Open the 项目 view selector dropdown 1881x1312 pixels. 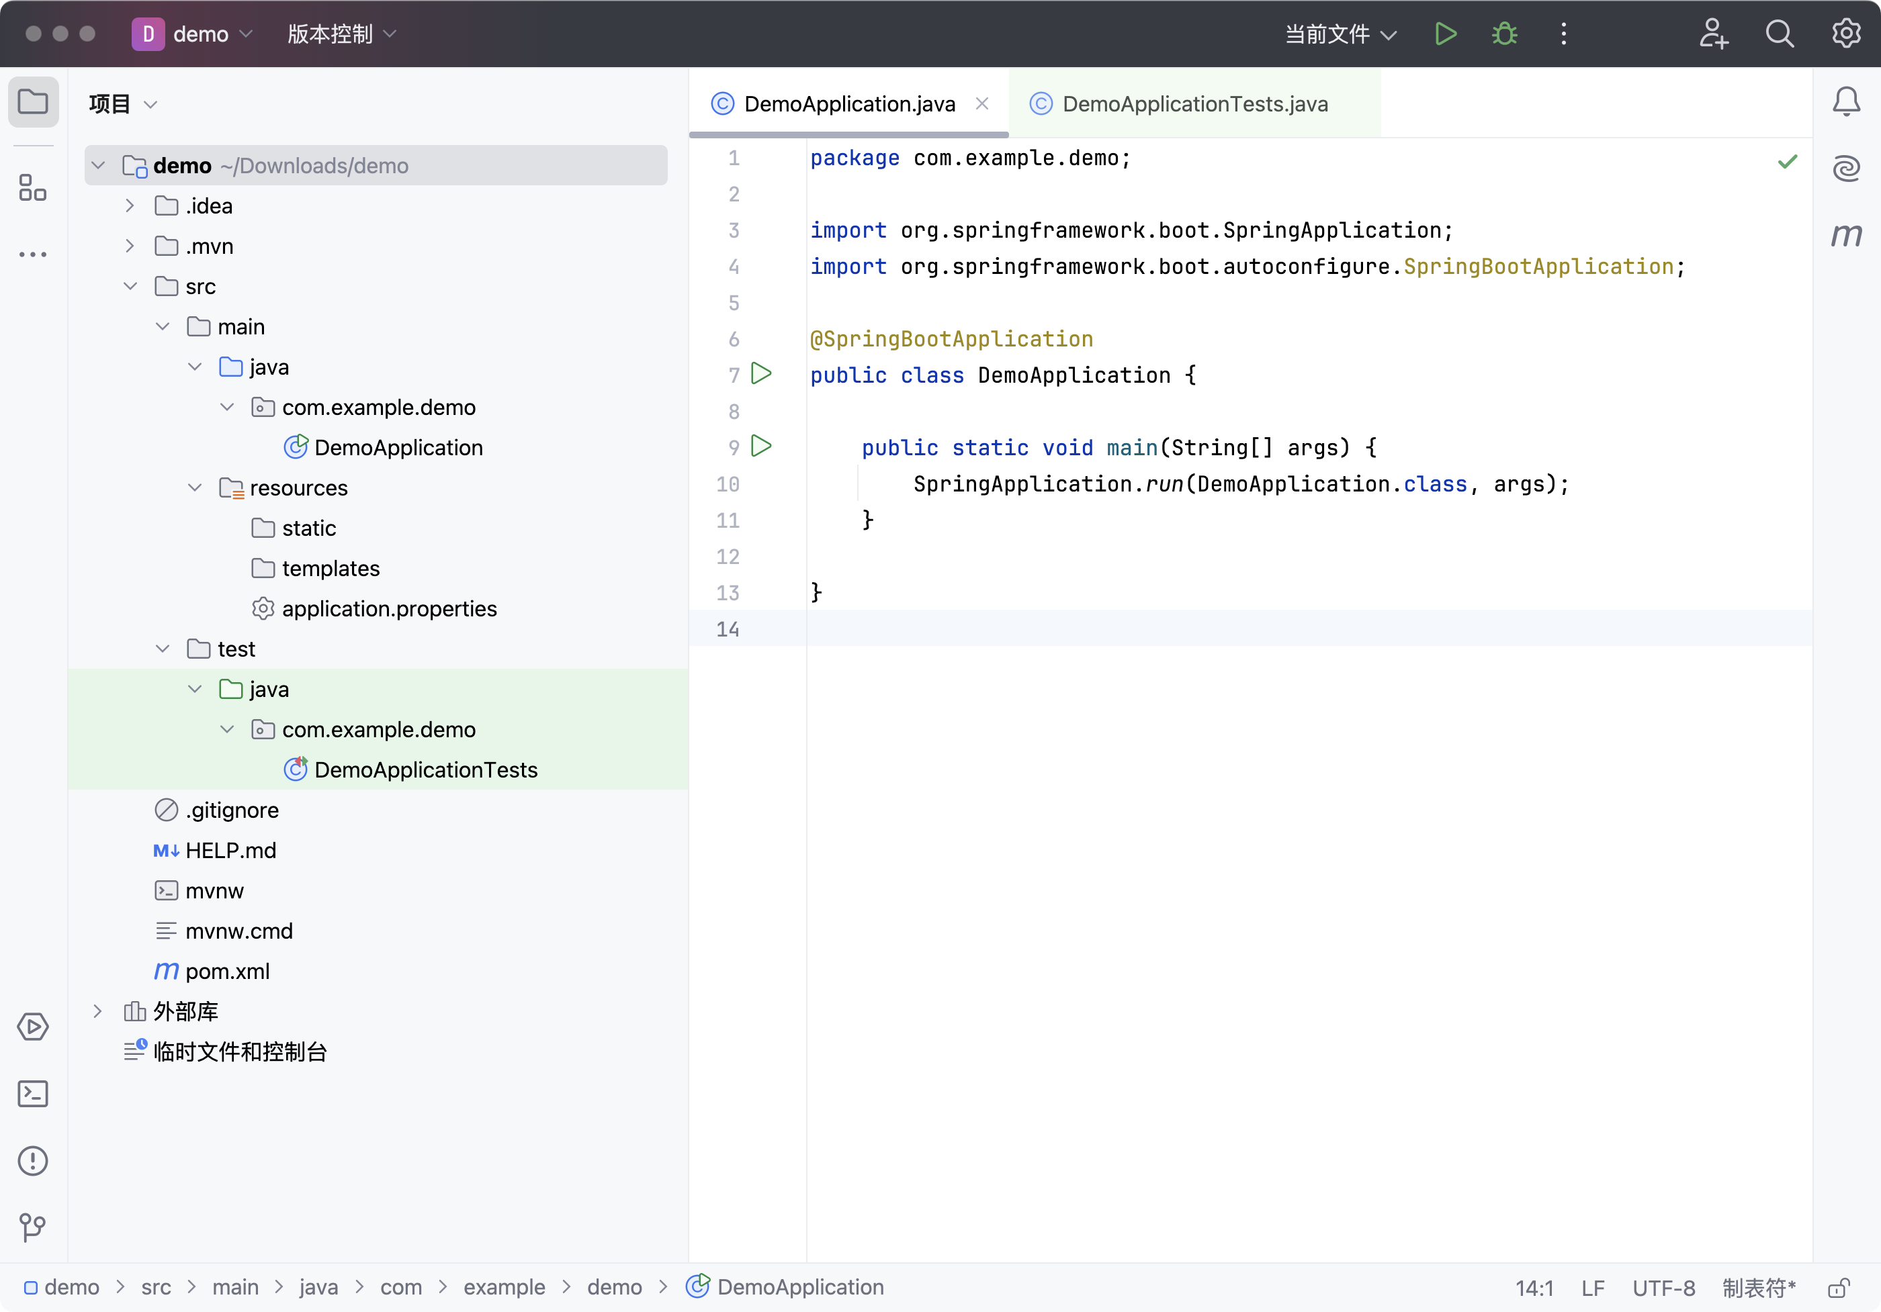pos(123,104)
